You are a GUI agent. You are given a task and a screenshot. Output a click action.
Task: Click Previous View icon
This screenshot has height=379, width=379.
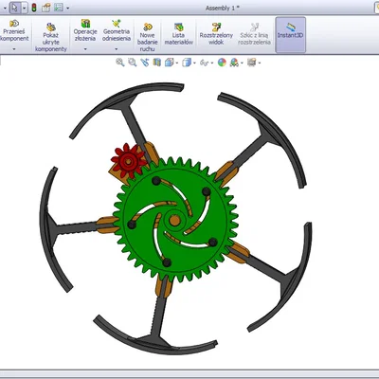(145, 63)
